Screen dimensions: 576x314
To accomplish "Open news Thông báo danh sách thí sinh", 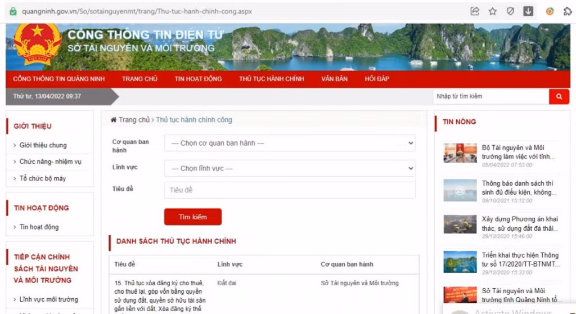I will click(519, 187).
